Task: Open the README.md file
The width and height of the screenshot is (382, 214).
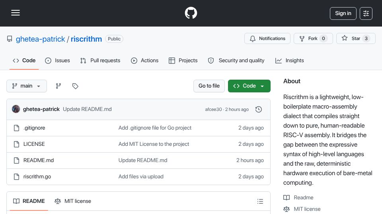Action: click(39, 160)
